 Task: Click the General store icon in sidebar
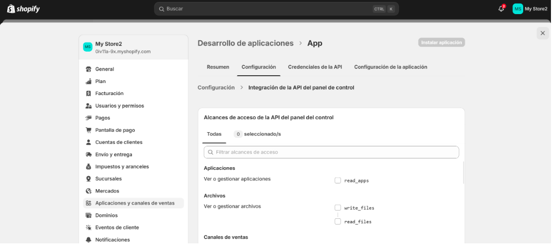point(89,69)
